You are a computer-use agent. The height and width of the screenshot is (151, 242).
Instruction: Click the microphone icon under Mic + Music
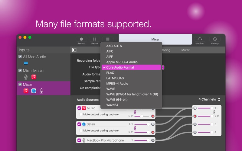click(x=26, y=77)
